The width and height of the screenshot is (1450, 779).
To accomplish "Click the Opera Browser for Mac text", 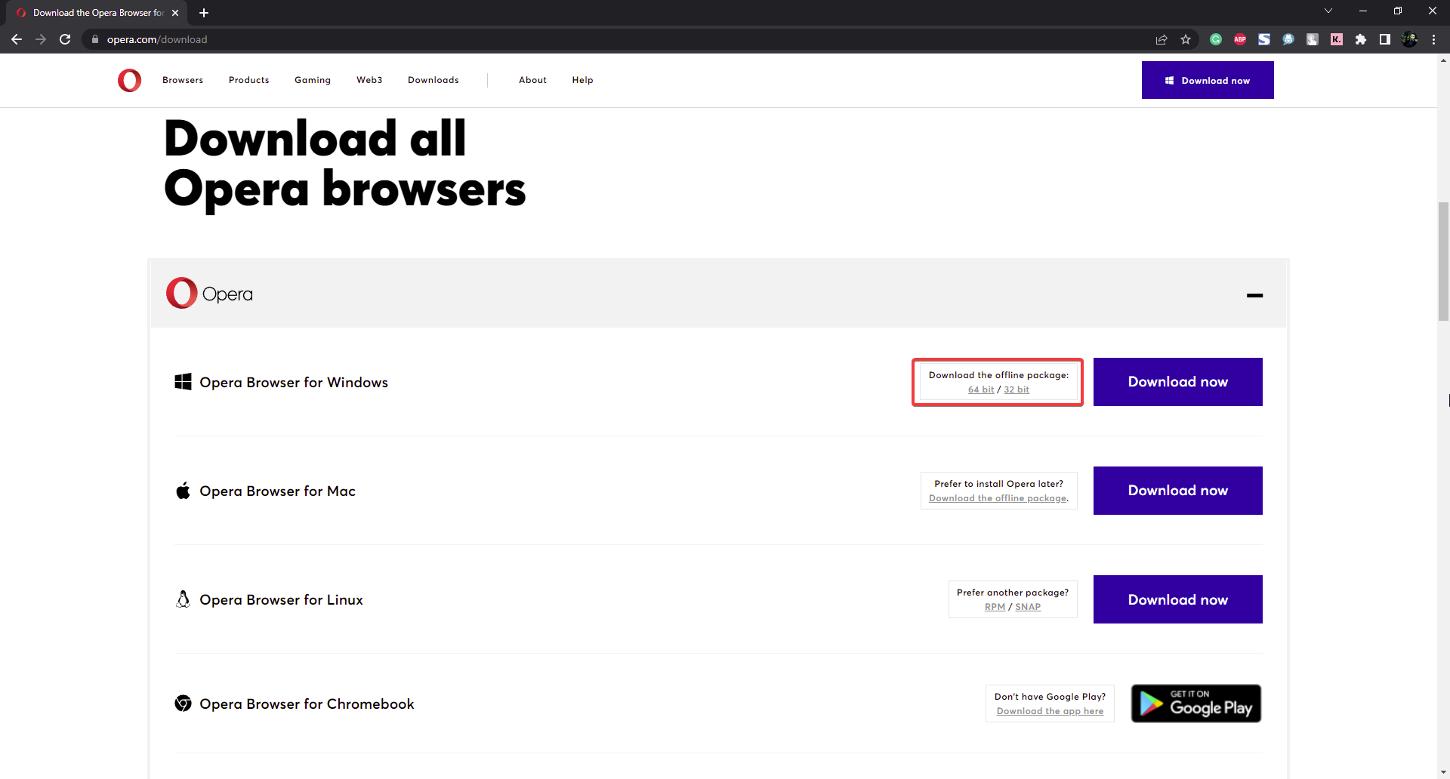I will (277, 491).
